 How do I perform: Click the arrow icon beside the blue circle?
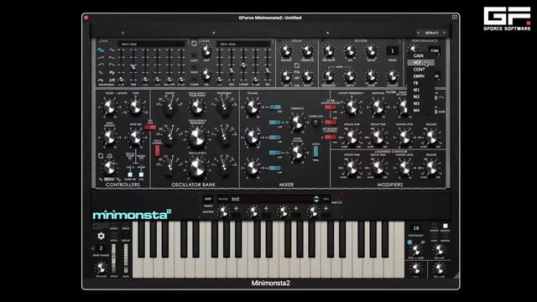pos(423,242)
